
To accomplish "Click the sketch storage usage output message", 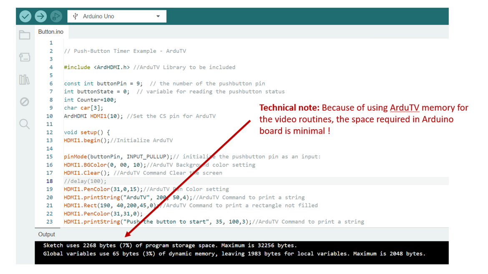I will click(x=170, y=245).
